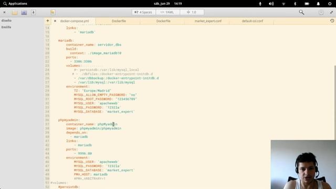Select the diseño folder in the sidebar
Screen dimensions: 336x189
point(6,20)
